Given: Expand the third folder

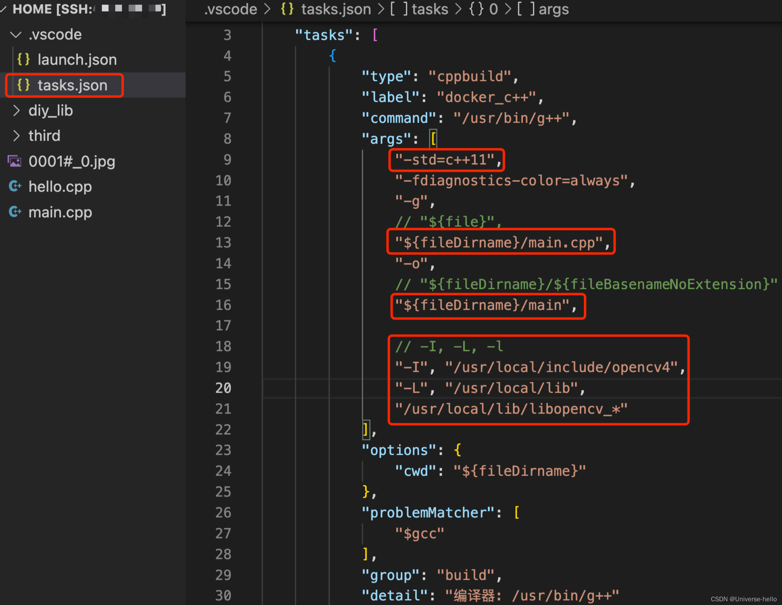Looking at the screenshot, I should click(16, 136).
